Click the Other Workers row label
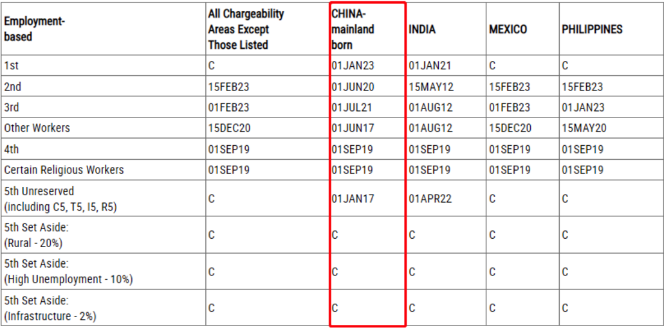 pos(37,128)
